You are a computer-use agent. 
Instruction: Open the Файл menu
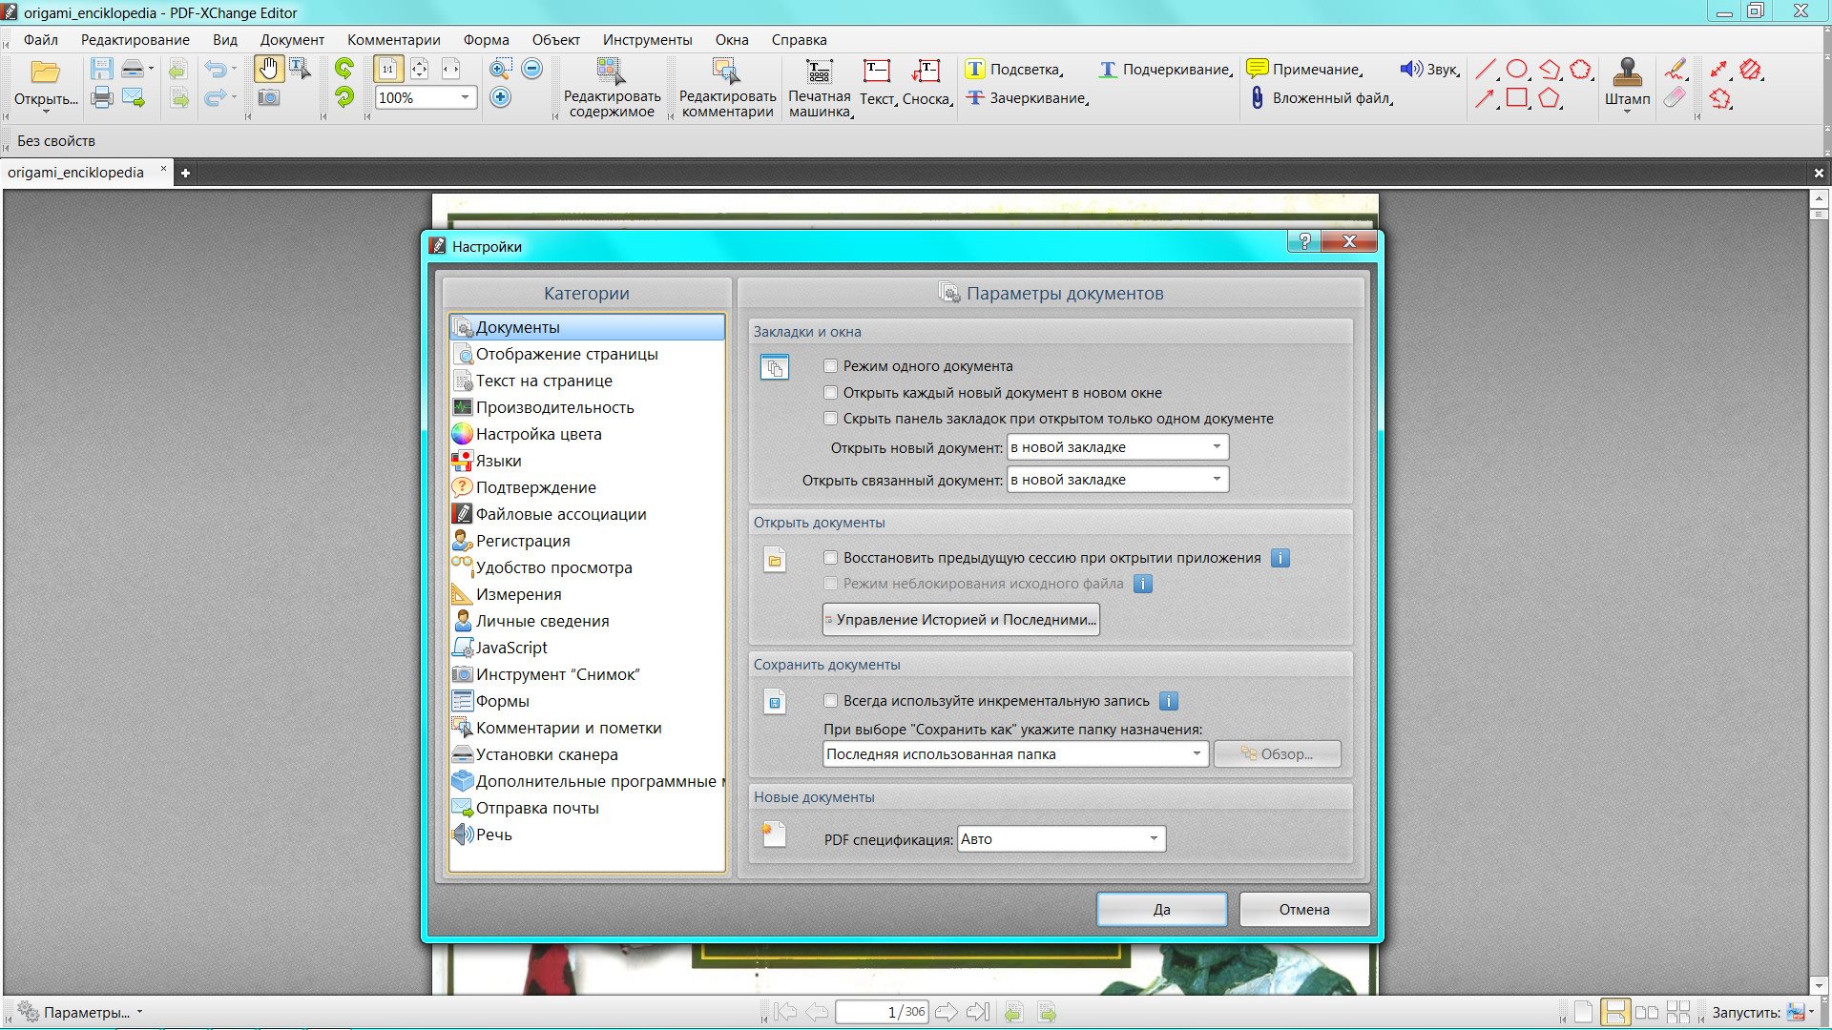(41, 40)
